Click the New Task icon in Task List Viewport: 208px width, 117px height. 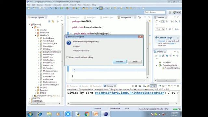tap(157, 21)
